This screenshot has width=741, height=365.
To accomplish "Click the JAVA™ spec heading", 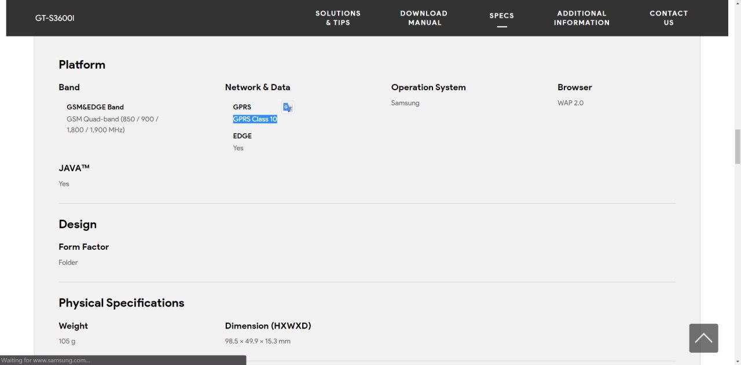I will 74,168.
